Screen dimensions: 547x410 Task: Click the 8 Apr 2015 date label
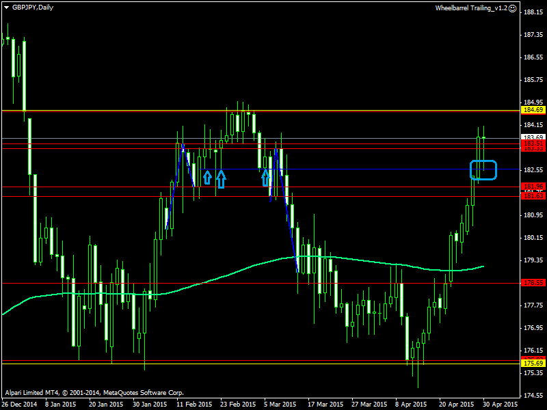point(411,405)
